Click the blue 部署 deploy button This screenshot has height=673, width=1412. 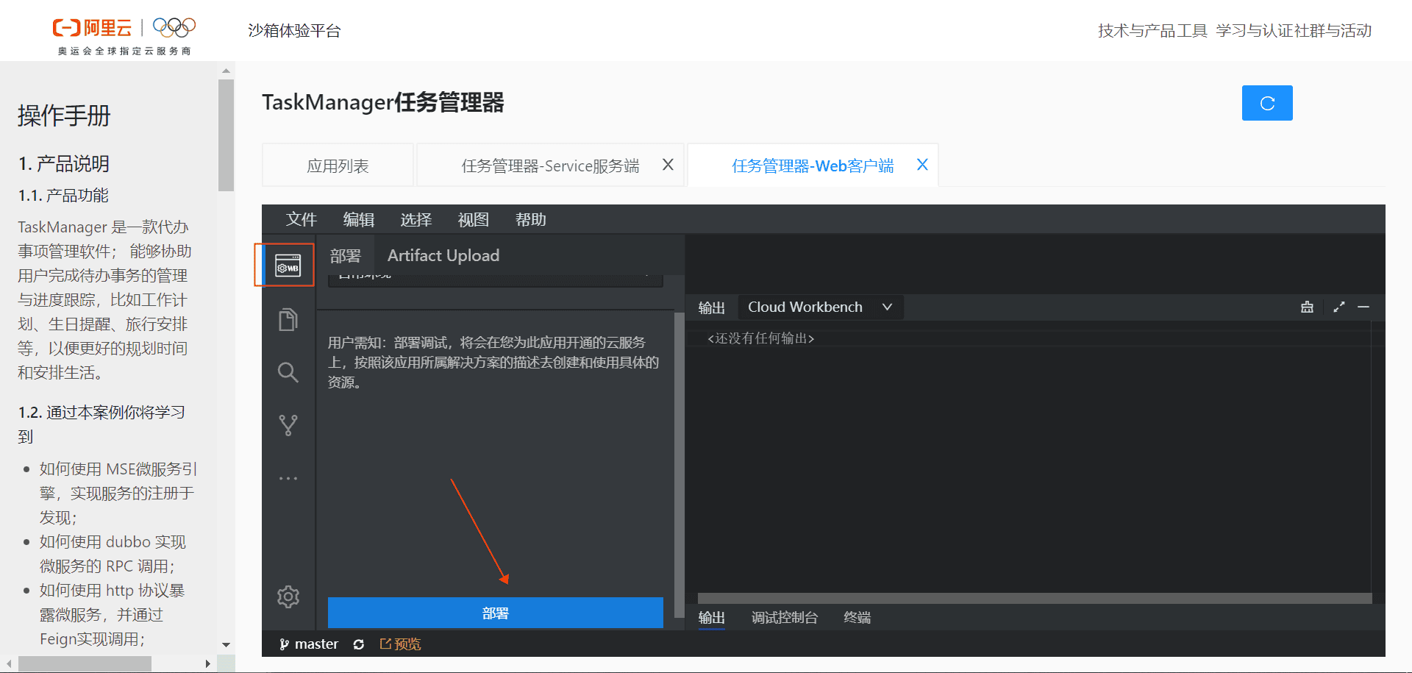494,612
